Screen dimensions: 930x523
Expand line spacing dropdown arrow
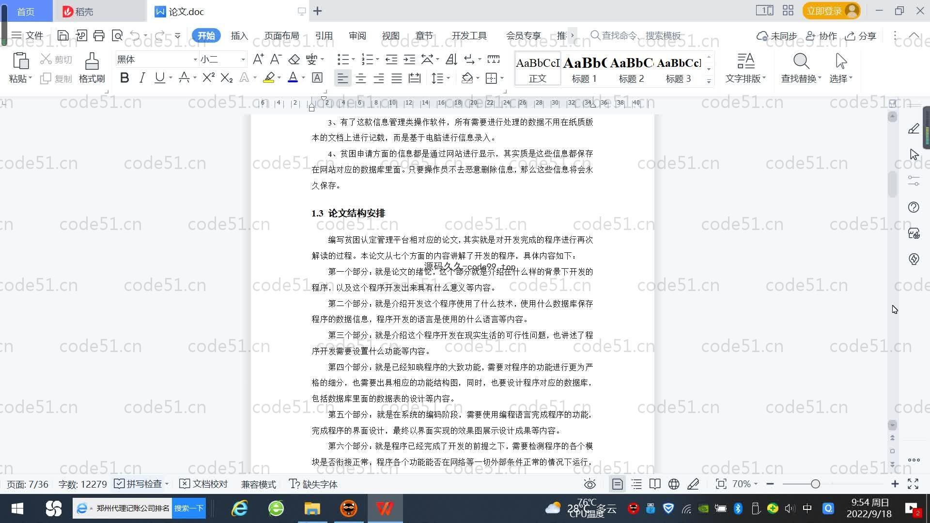pyautogui.click(x=449, y=78)
